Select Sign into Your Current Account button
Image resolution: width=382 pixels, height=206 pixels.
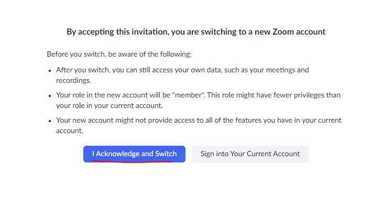coord(250,154)
